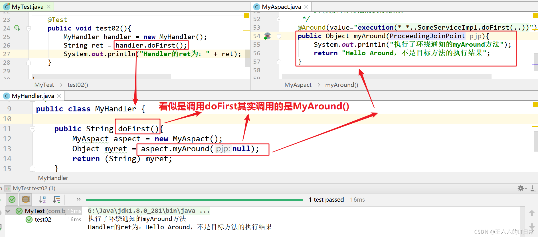Sort test results alphabetically
Image resolution: width=538 pixels, height=237 pixels.
click(x=42, y=199)
